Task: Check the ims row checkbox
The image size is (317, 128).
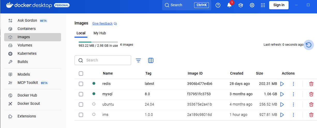Action: 81,115
